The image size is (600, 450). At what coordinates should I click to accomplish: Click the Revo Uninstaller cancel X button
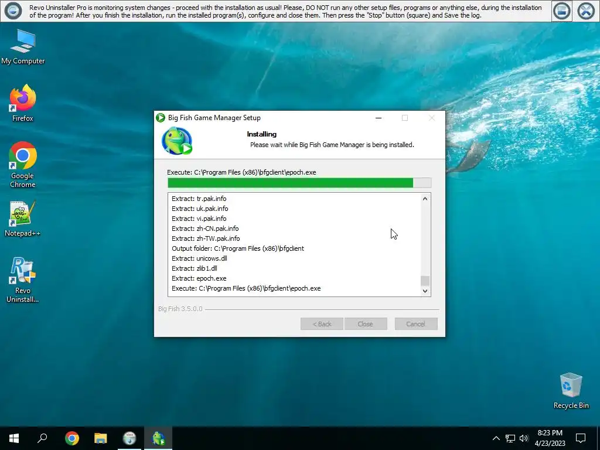click(x=586, y=11)
